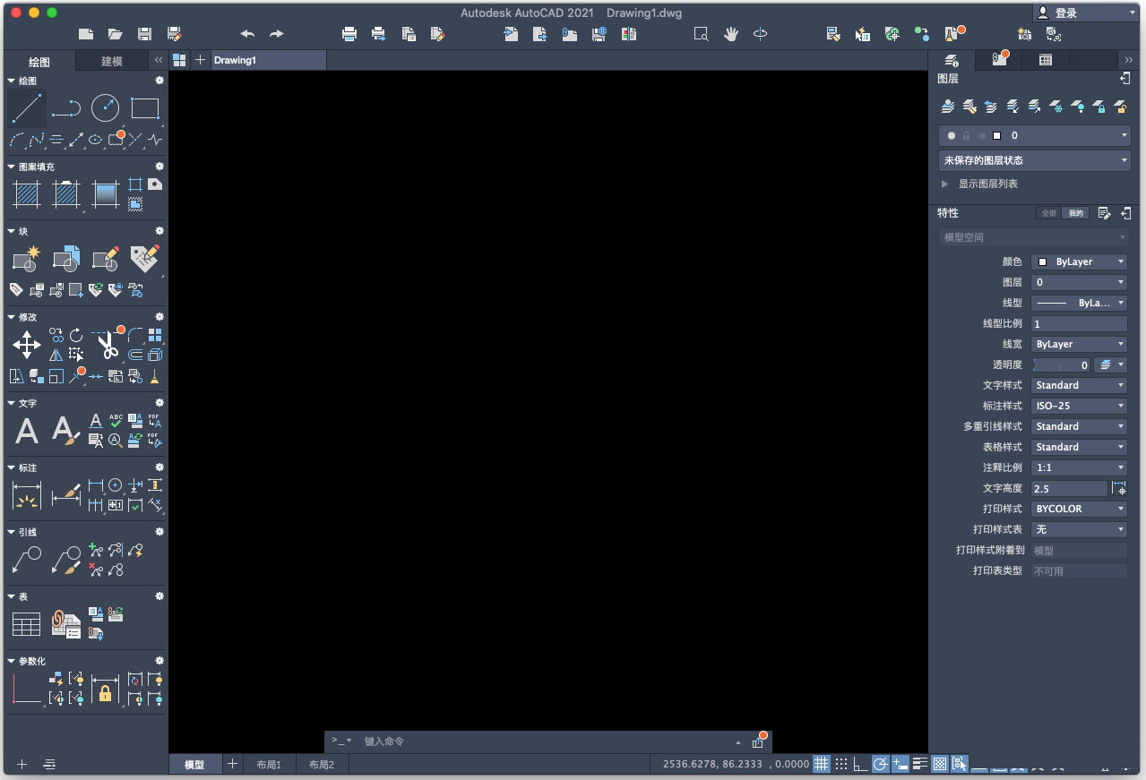This screenshot has height=780, width=1146.
Task: Select the Line drawing tool
Action: pos(27,109)
